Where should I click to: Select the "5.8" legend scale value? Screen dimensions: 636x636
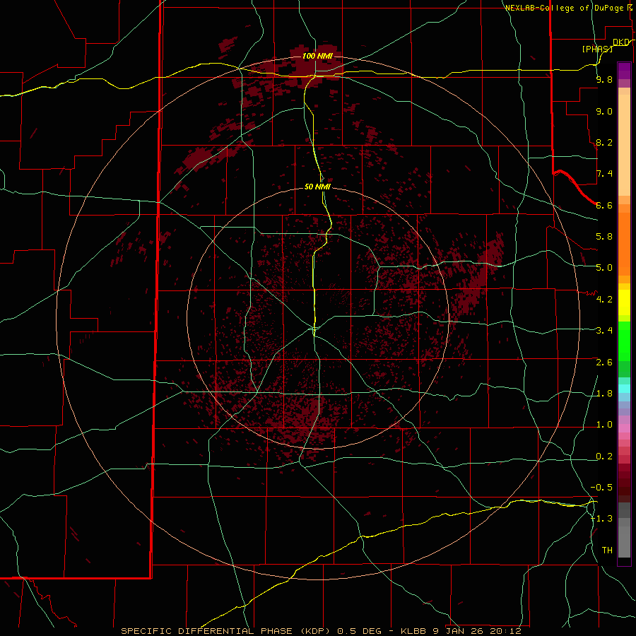(604, 237)
